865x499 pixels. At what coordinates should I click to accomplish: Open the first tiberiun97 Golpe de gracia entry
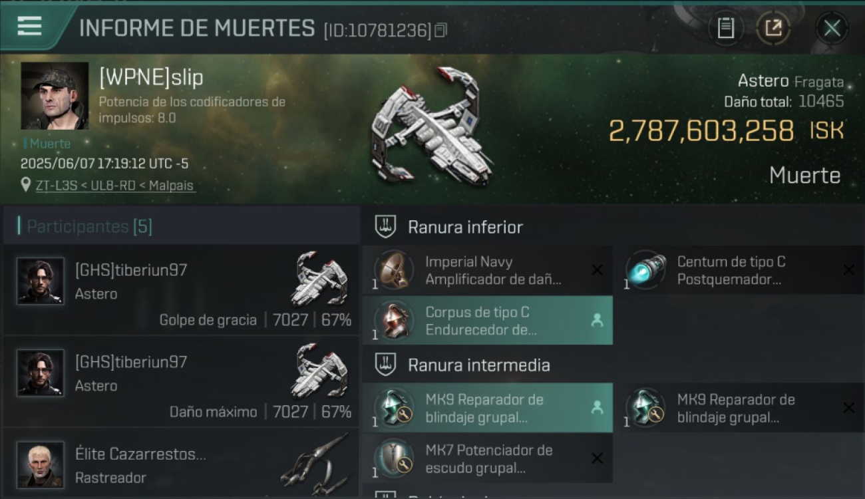(181, 290)
